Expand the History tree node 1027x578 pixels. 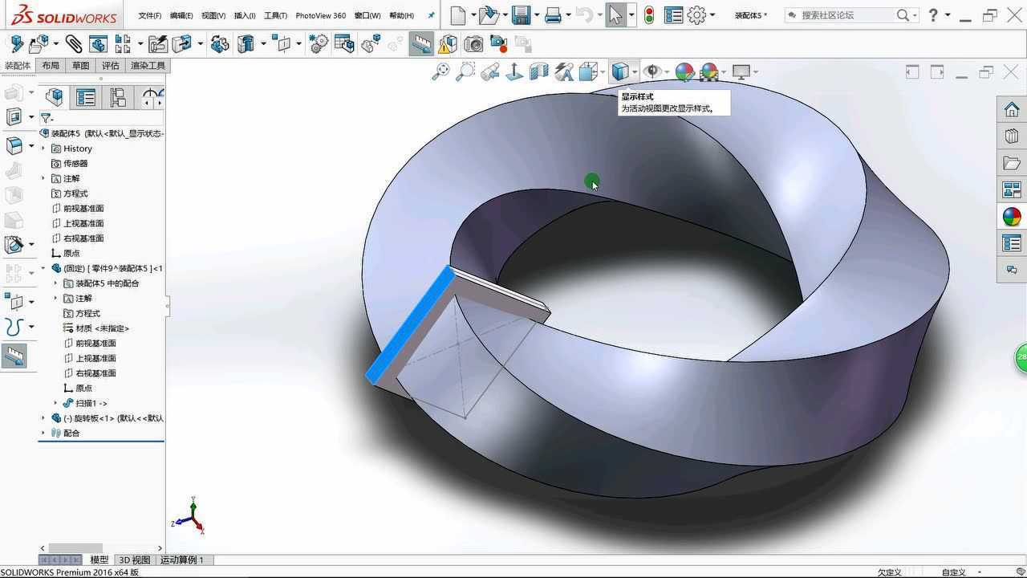[43, 149]
